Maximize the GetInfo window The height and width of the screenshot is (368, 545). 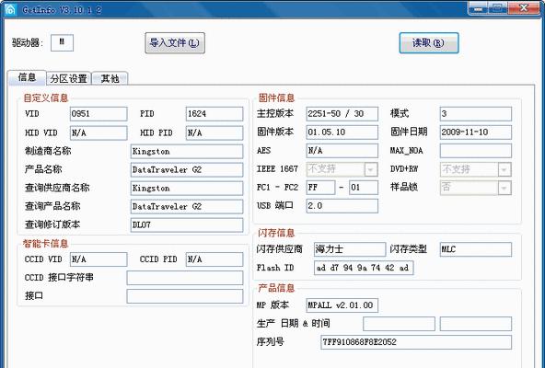498,8
